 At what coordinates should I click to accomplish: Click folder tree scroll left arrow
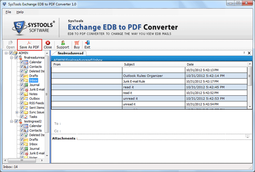click(x=5, y=160)
